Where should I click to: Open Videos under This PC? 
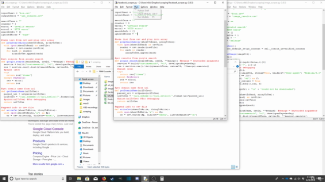pos(86,161)
